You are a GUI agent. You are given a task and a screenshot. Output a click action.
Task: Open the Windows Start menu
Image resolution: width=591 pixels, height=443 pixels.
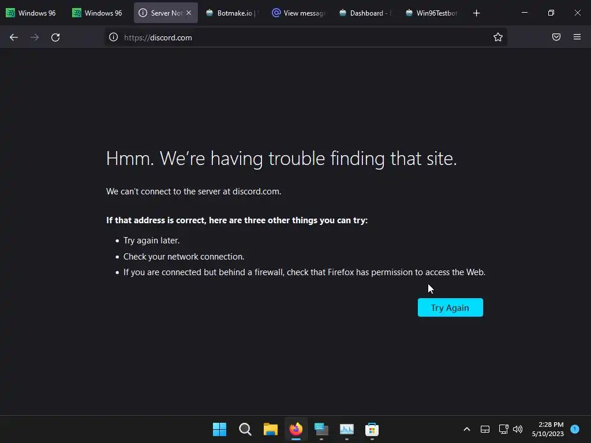click(x=219, y=429)
